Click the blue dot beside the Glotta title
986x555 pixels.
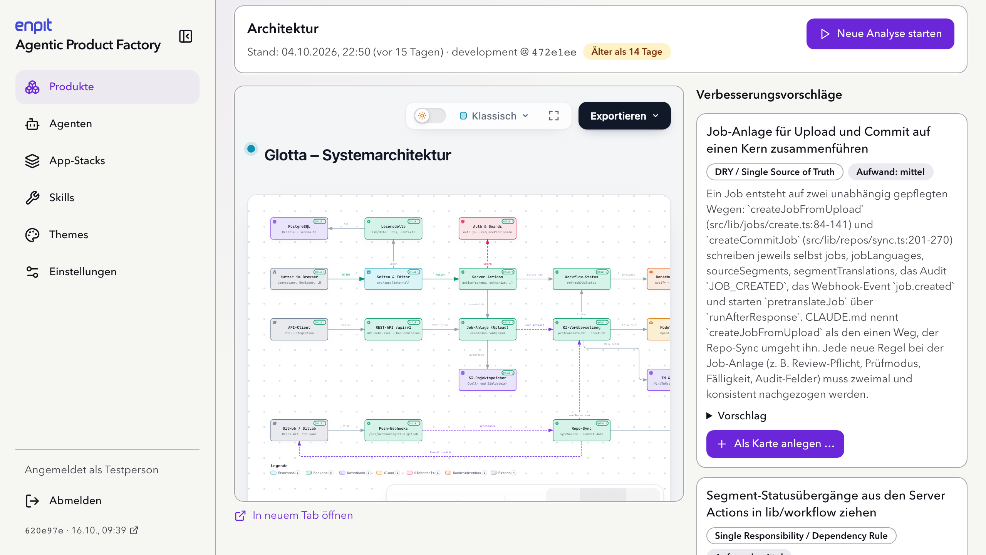pos(251,149)
